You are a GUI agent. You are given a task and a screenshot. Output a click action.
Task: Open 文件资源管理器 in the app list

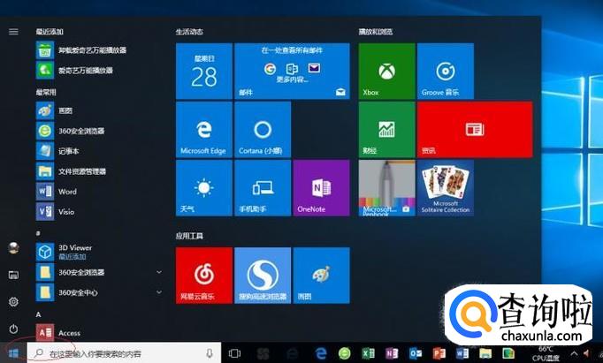[x=100, y=171]
